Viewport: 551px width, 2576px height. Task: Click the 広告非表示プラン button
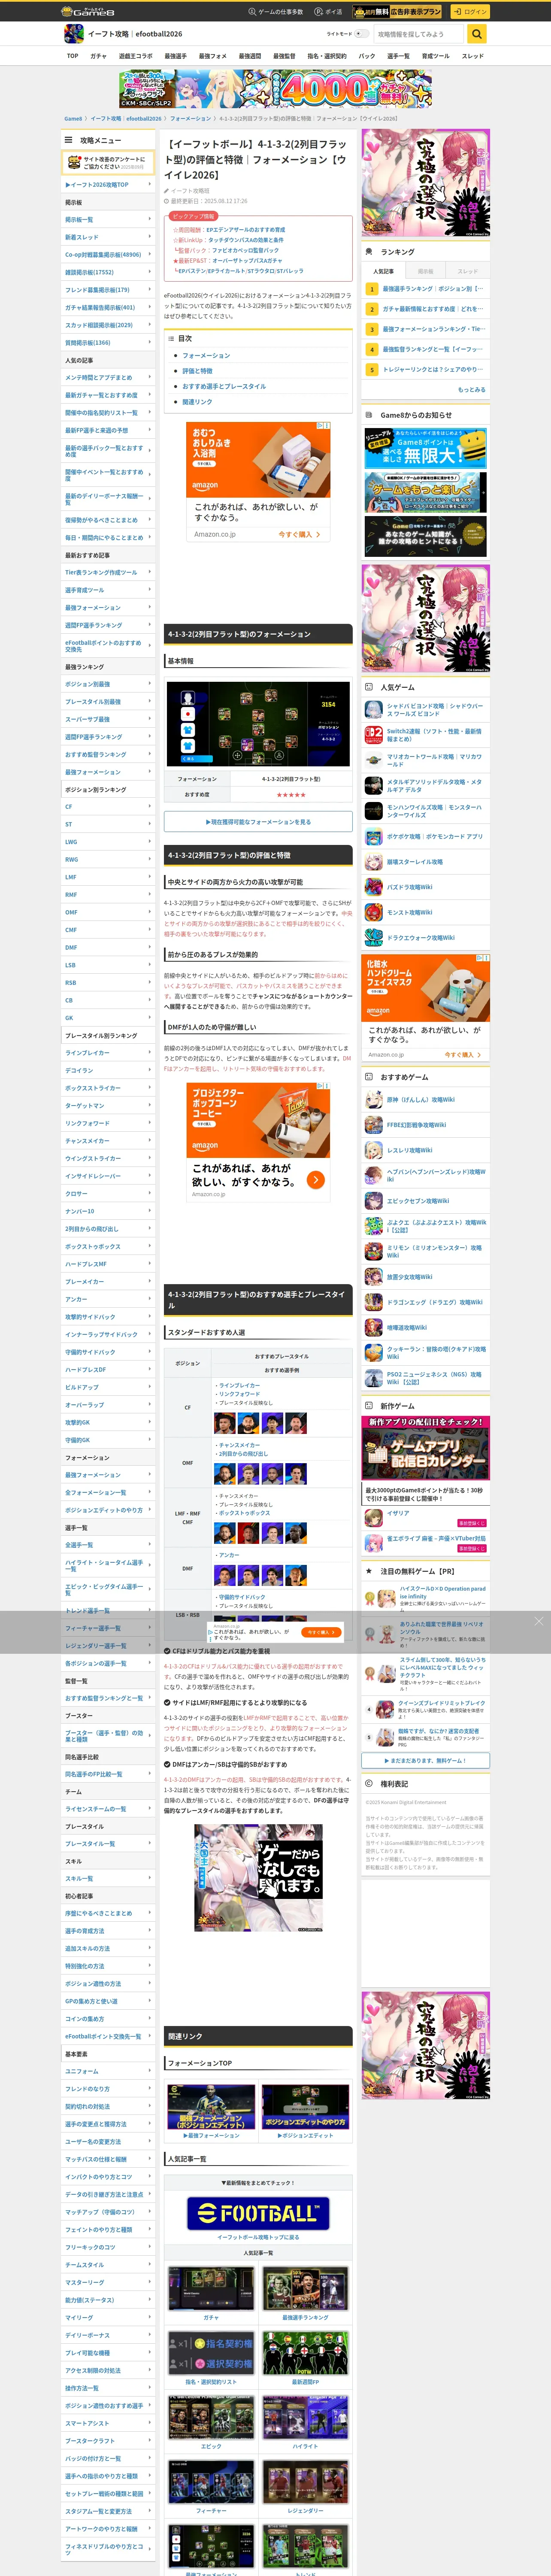(x=397, y=12)
